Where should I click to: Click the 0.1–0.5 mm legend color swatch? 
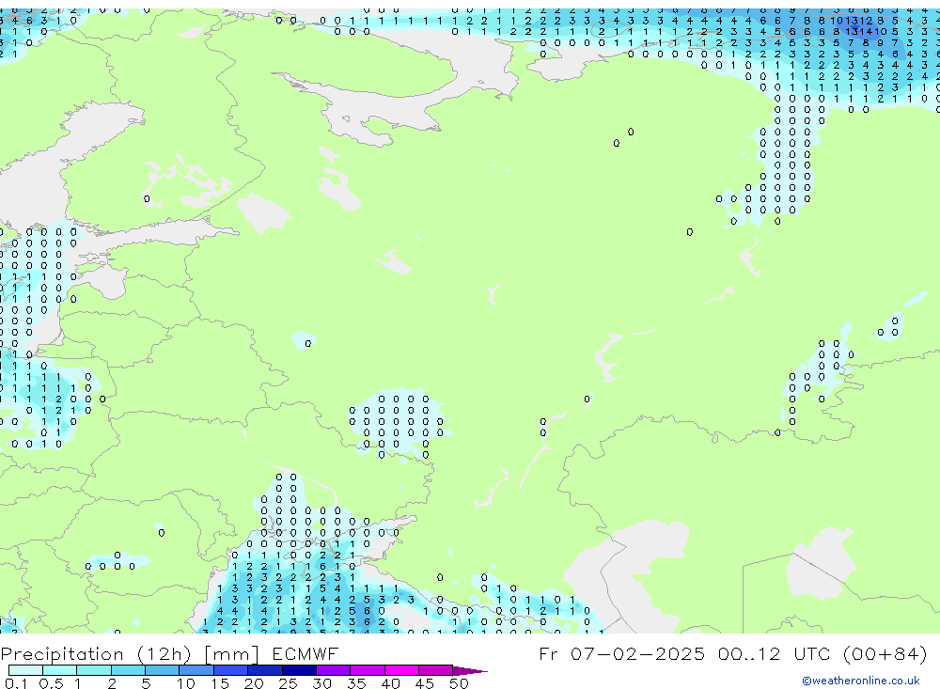click(25, 670)
